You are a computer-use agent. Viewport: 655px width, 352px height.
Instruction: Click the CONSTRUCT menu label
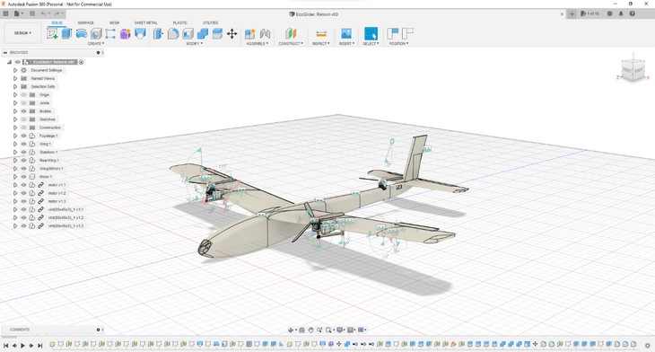pyautogui.click(x=291, y=43)
